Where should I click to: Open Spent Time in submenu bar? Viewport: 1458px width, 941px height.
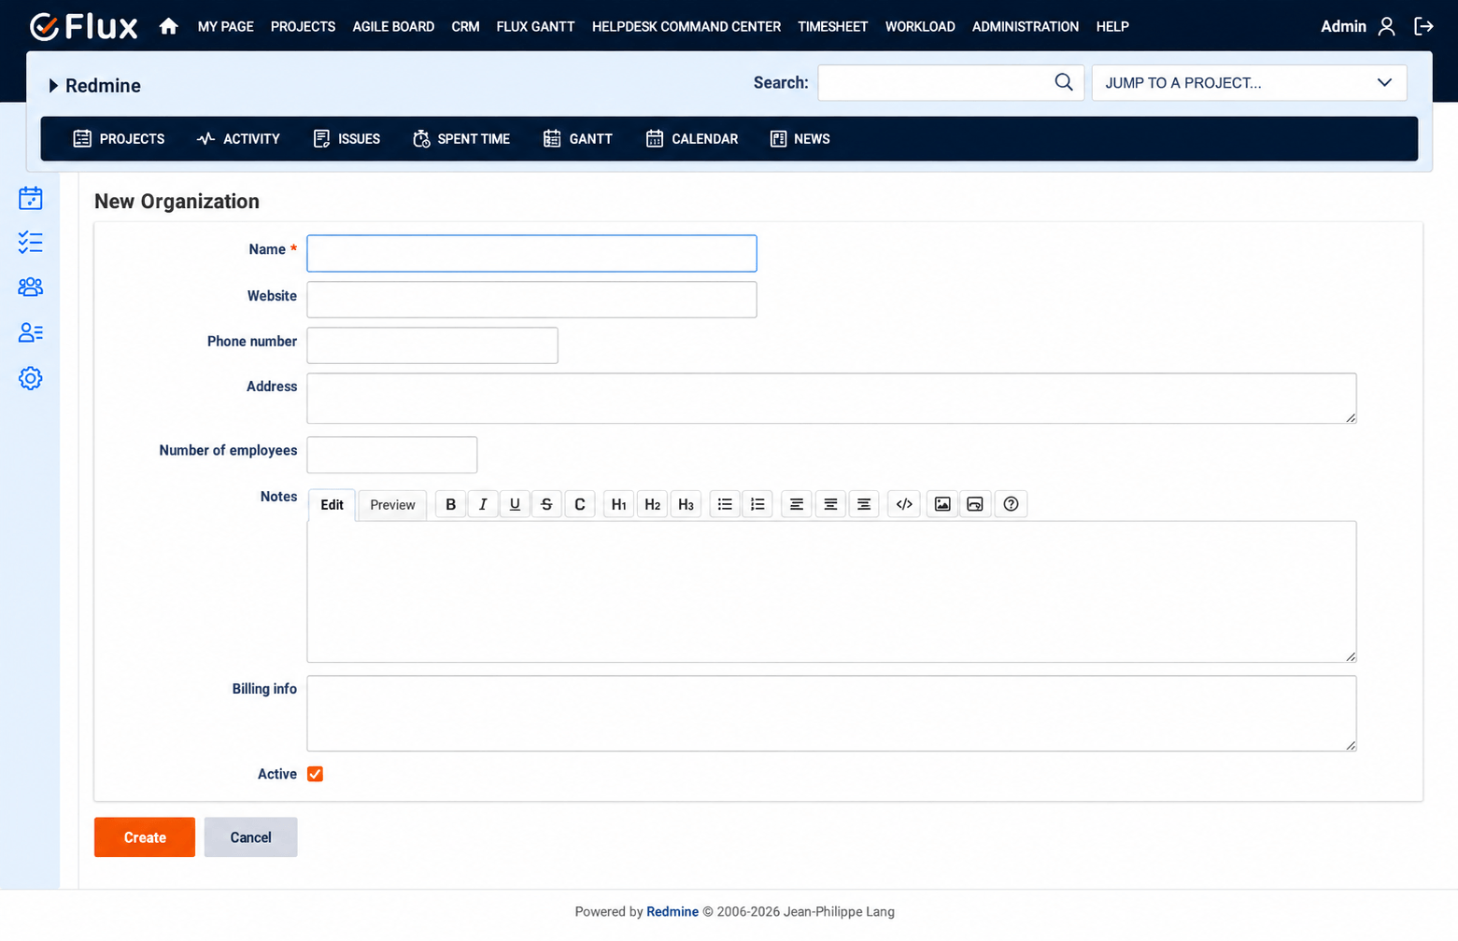(x=461, y=139)
